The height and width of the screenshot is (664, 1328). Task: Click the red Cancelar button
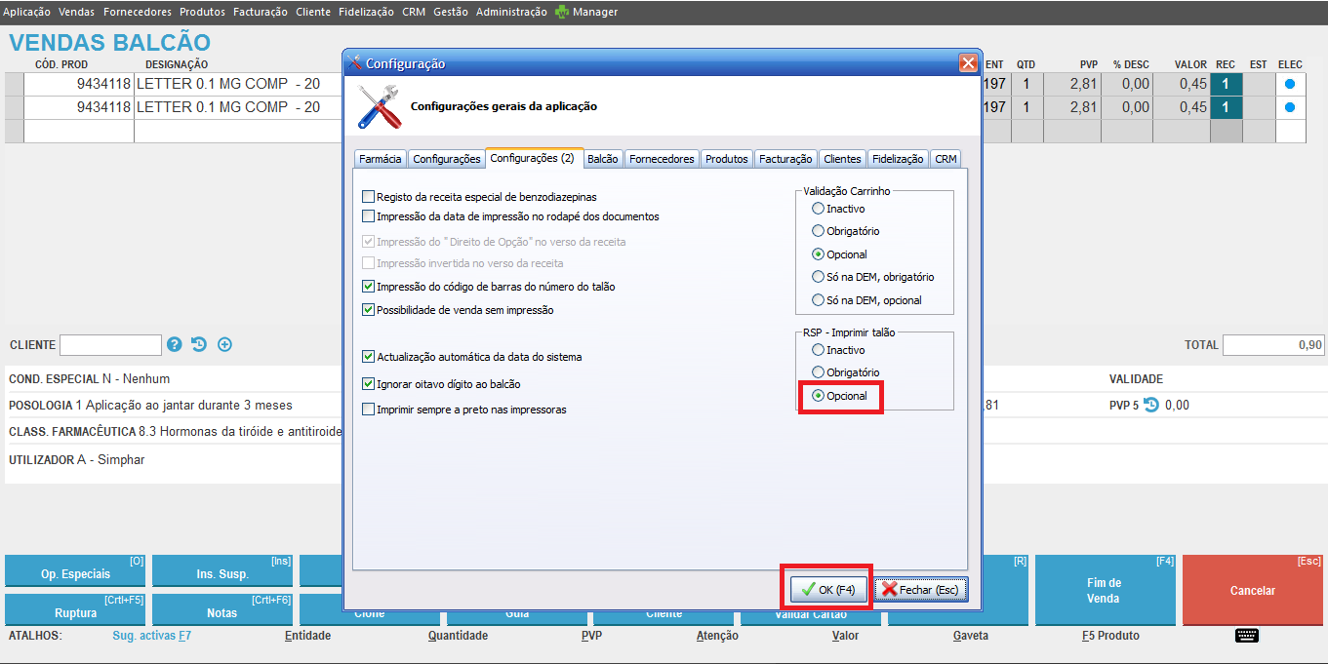tap(1252, 590)
